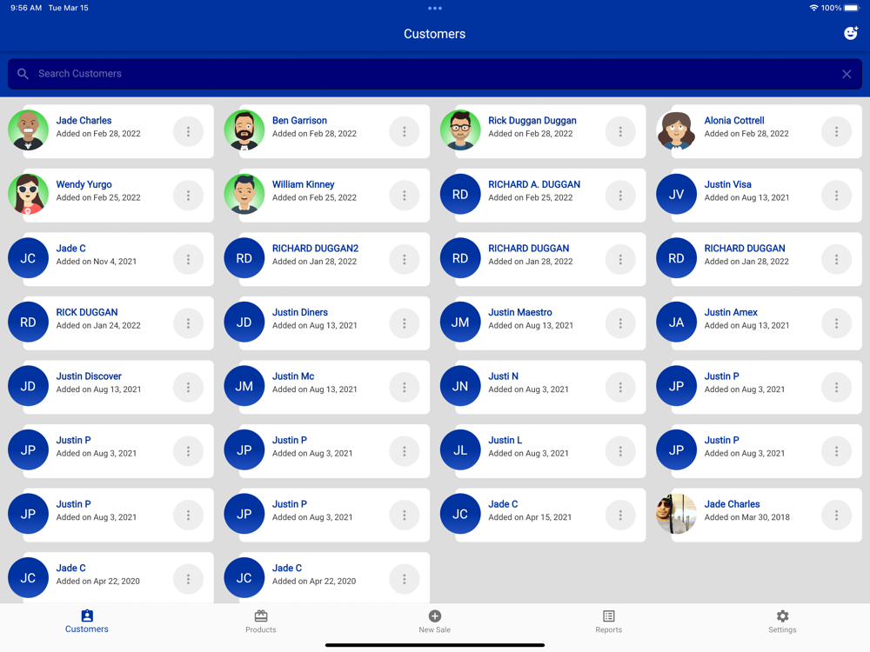Image resolution: width=870 pixels, height=652 pixels.
Task: Open Ben Garrison customer name
Action: (x=299, y=120)
